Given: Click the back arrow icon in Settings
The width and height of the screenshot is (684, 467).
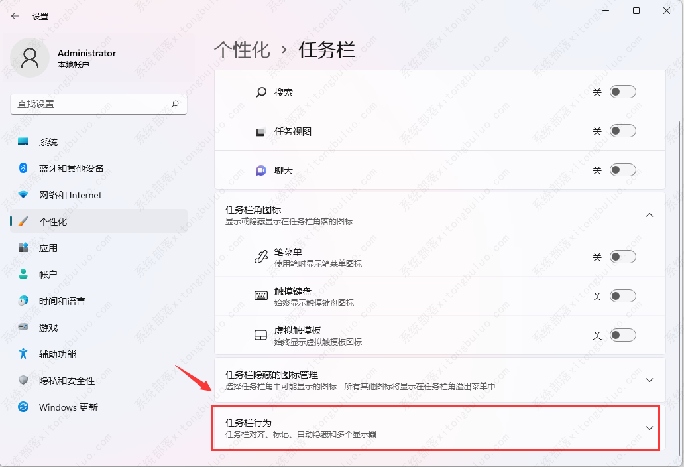Looking at the screenshot, I should 15,16.
